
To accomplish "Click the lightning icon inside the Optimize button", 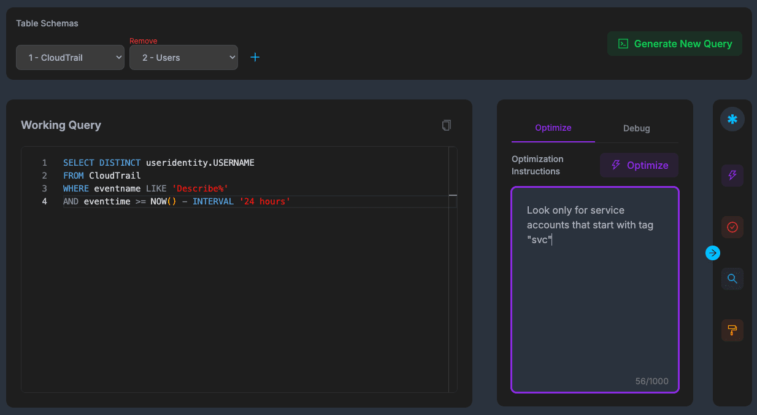I will tap(615, 165).
